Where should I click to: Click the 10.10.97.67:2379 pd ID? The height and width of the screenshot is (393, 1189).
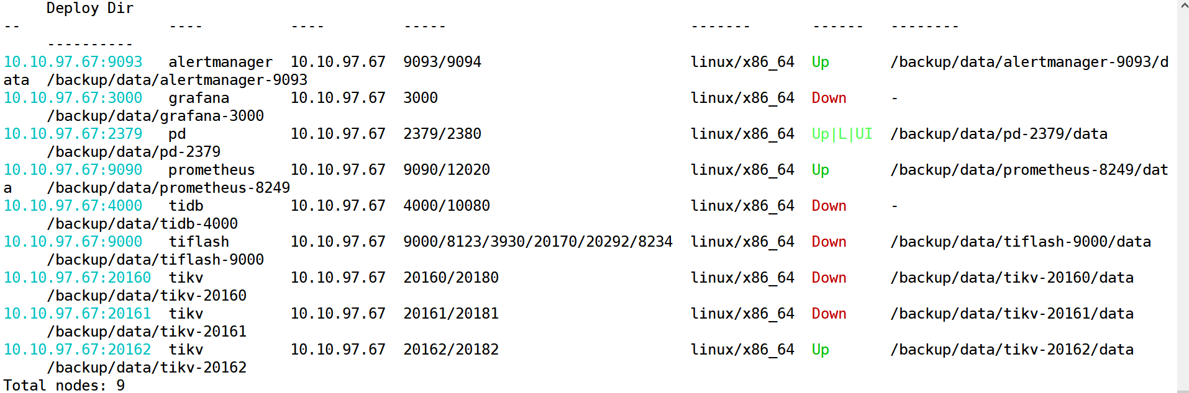(73, 134)
